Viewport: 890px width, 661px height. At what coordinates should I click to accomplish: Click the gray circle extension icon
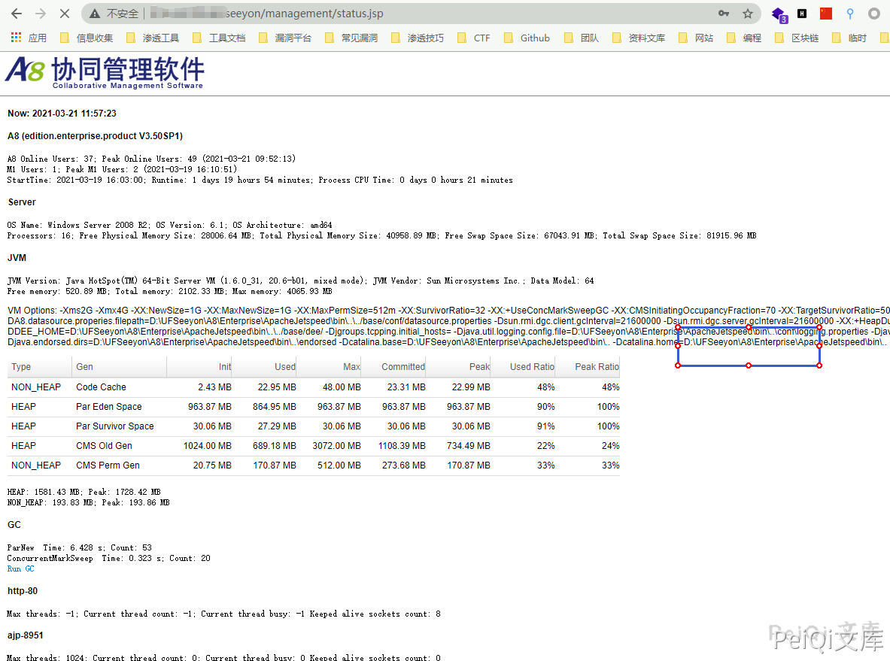(x=874, y=14)
